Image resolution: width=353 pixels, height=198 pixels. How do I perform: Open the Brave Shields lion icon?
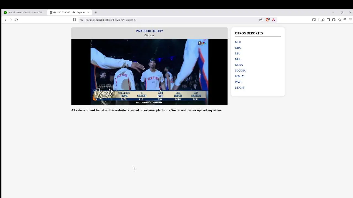pyautogui.click(x=267, y=20)
